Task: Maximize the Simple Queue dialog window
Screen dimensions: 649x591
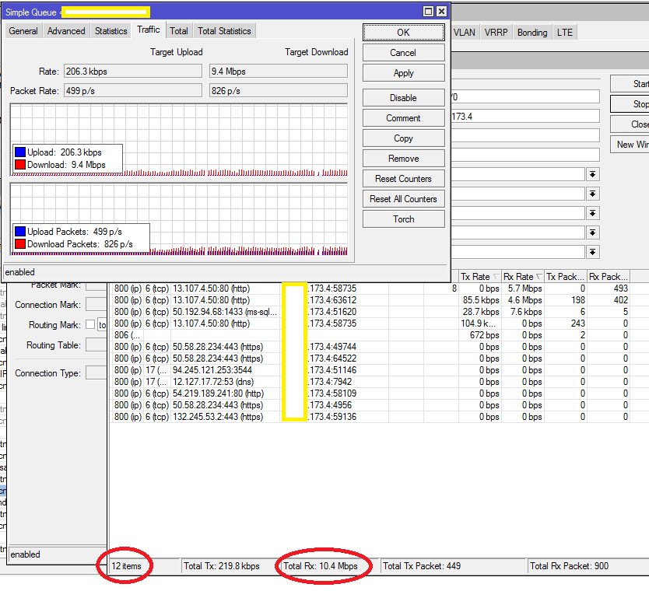Action: [x=428, y=12]
